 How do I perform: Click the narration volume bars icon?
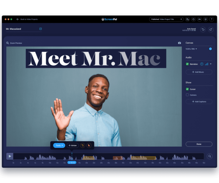207,64
